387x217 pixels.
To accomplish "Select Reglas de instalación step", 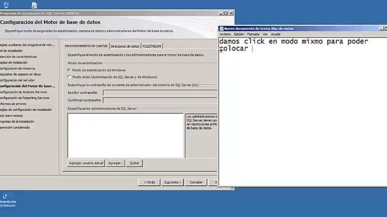I will 14,63.
